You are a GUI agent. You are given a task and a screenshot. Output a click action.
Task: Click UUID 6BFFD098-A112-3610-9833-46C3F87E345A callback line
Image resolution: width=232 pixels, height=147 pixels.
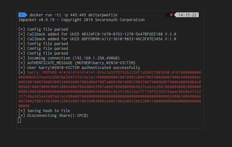(x=97, y=39)
